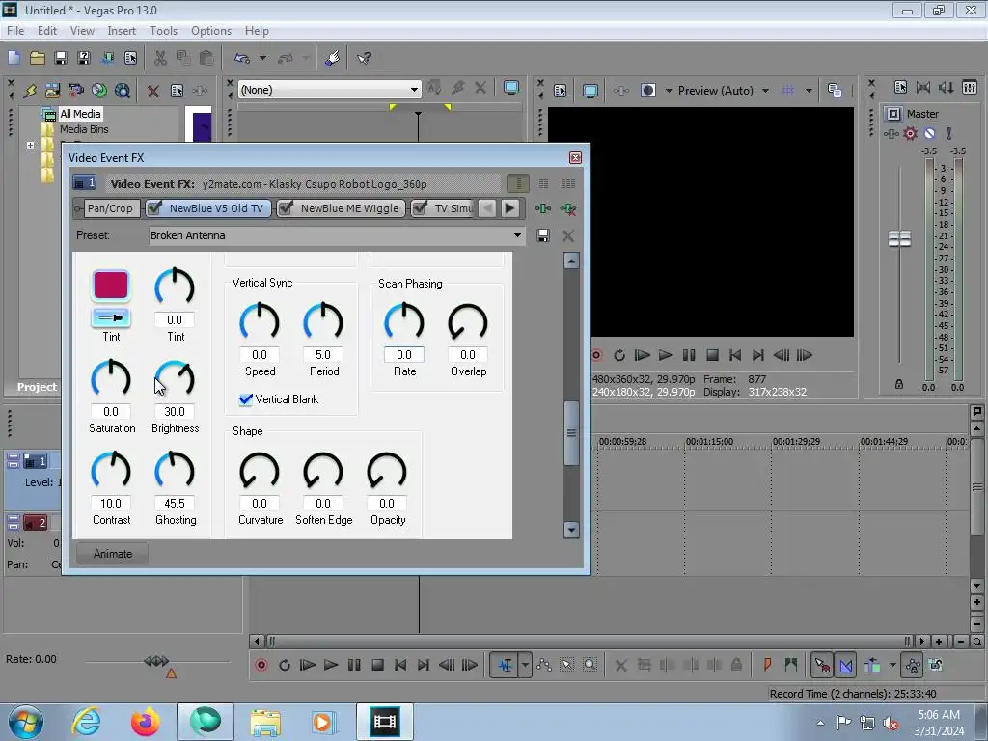Image resolution: width=988 pixels, height=741 pixels.
Task: Copy snapshot to clipboard icon in preview
Action: tap(835, 90)
